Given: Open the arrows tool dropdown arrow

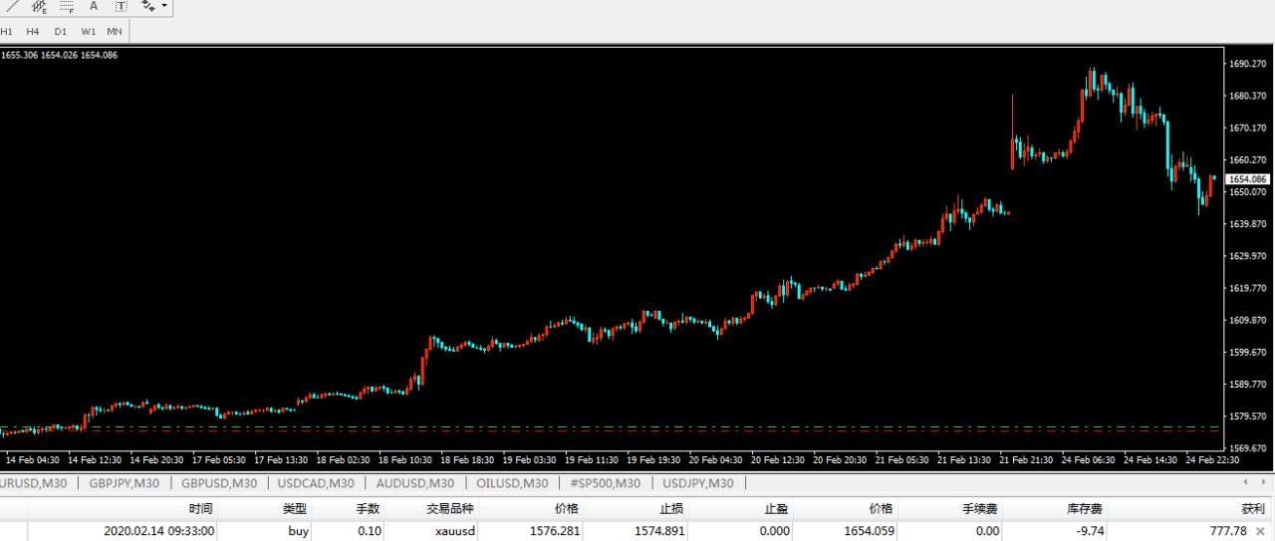Looking at the screenshot, I should coord(164,6).
